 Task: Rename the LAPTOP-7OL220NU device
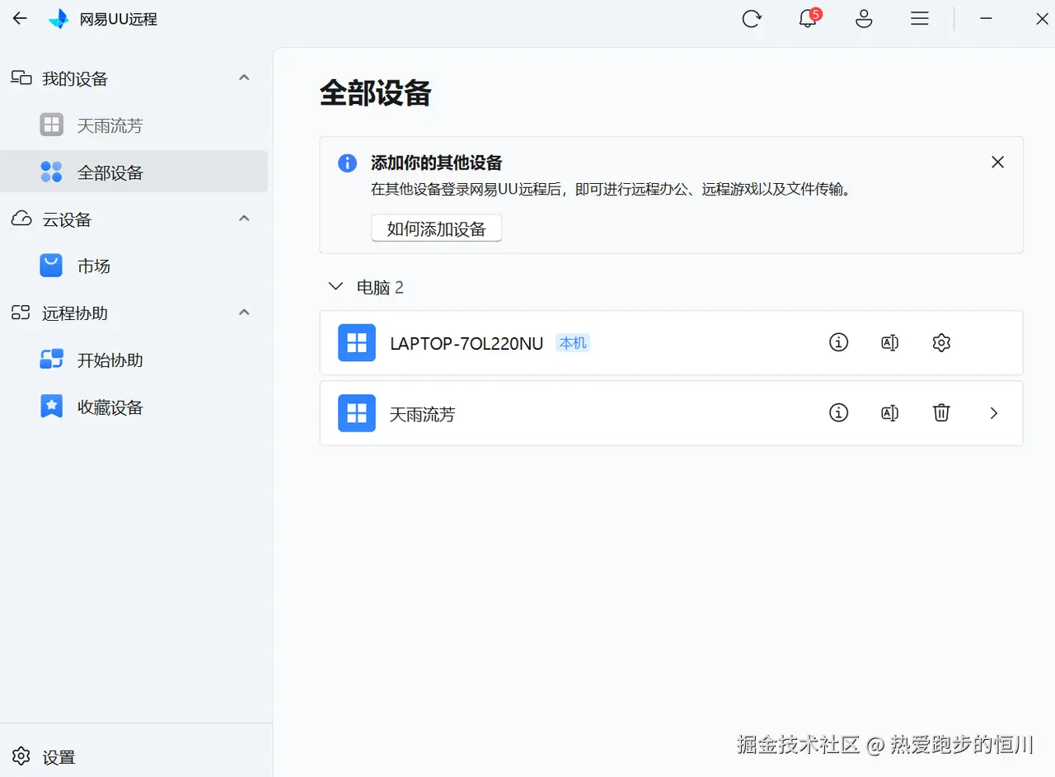coord(889,342)
